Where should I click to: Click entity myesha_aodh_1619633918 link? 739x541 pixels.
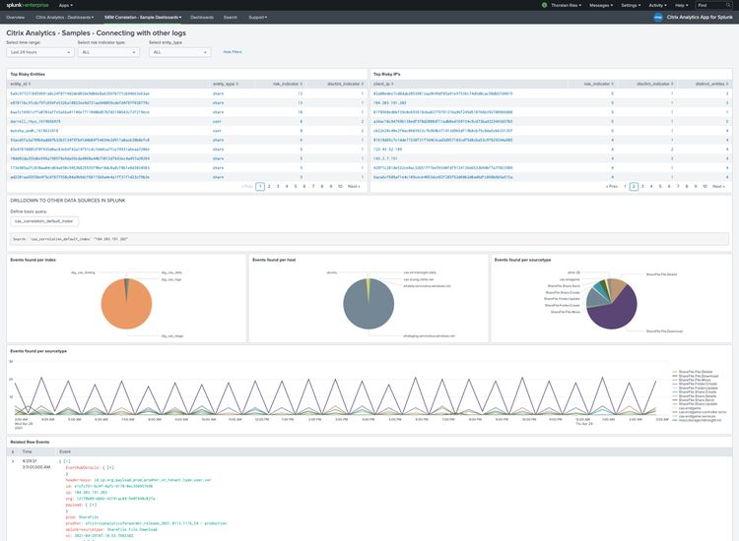[x=34, y=131]
